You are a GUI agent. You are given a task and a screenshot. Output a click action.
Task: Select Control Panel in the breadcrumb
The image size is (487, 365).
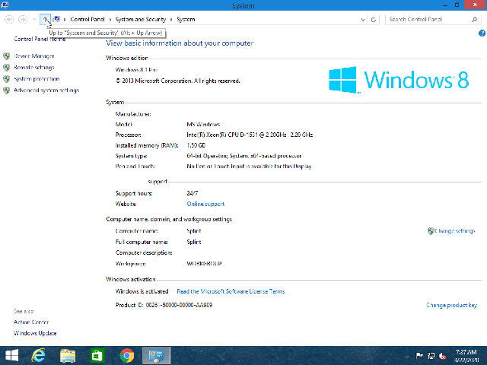tap(88, 19)
